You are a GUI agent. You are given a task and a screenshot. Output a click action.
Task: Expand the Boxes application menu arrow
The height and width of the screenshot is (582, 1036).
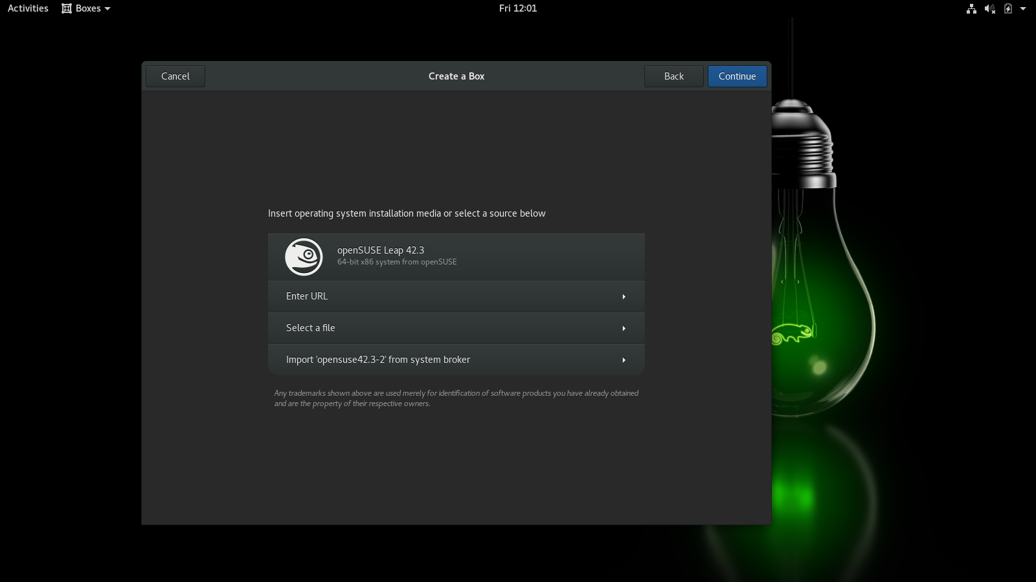107,8
